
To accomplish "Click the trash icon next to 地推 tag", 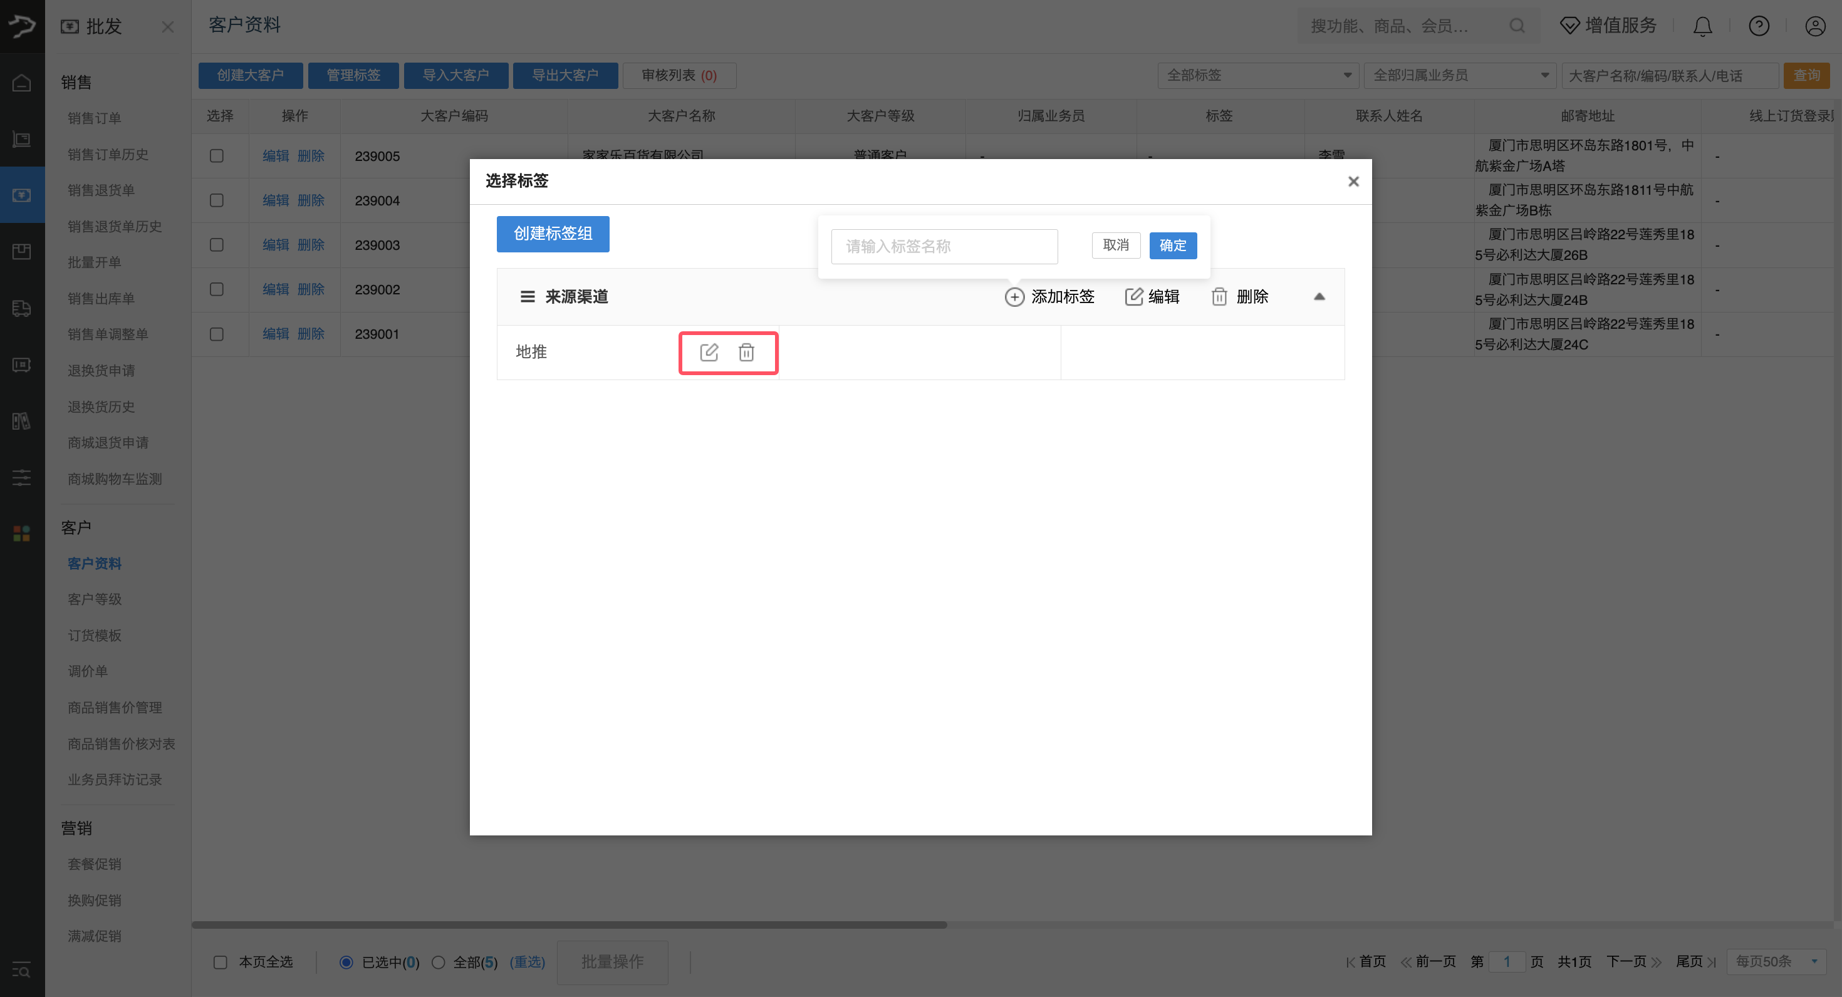I will pyautogui.click(x=746, y=351).
